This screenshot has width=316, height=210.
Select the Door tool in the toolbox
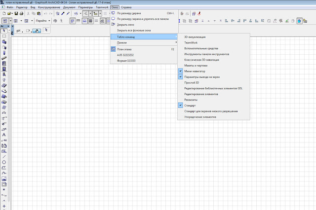point(4,69)
